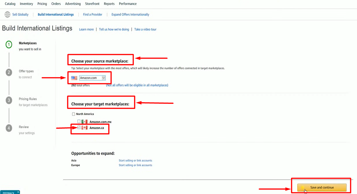This screenshot has width=357, height=194.
Task: Go to Sell Globally page
Action: pos(20,14)
